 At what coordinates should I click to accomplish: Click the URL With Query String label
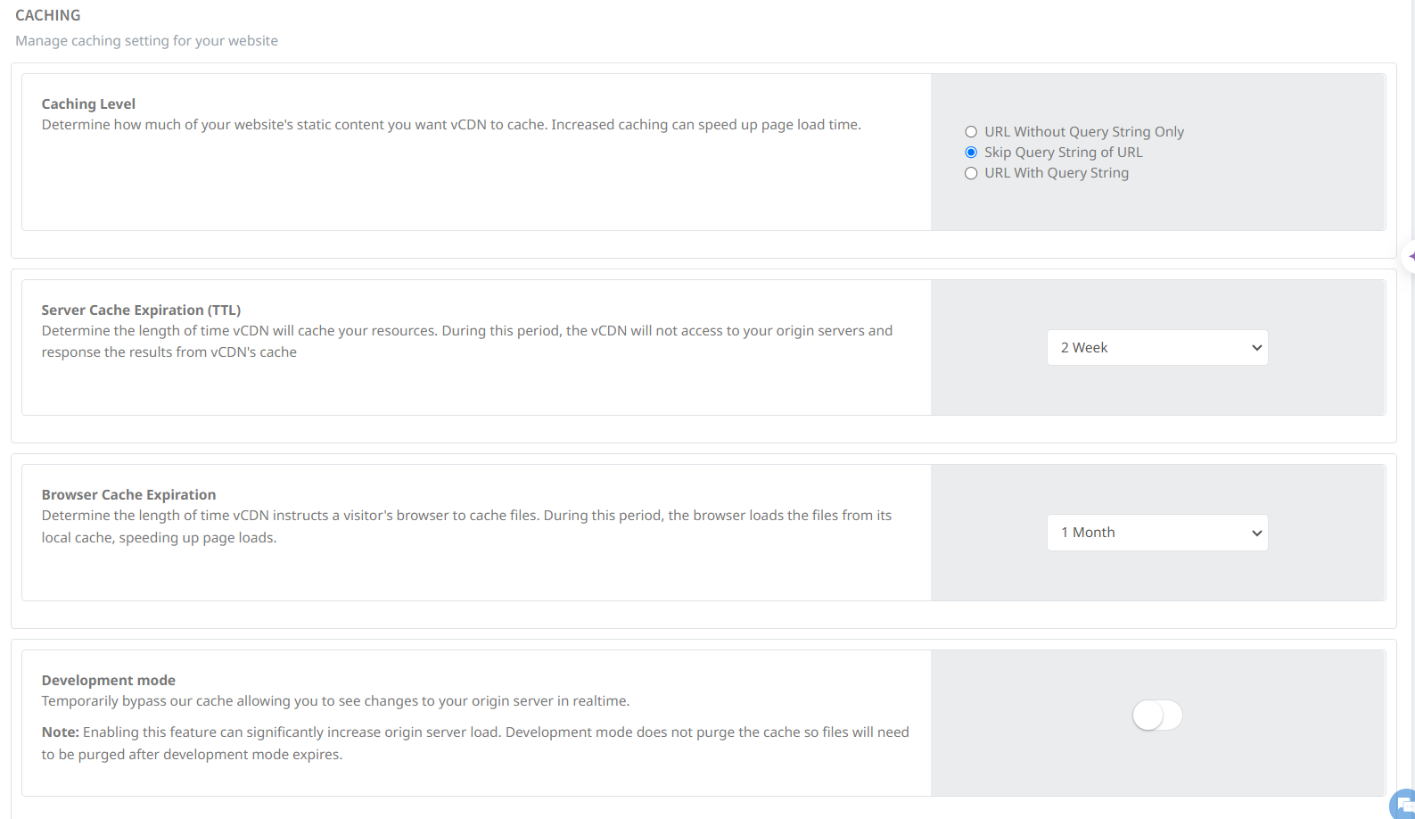(x=1056, y=173)
